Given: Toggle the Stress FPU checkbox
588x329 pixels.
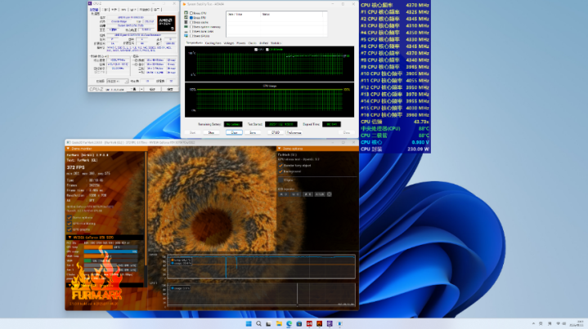Looking at the screenshot, I should [x=191, y=19].
